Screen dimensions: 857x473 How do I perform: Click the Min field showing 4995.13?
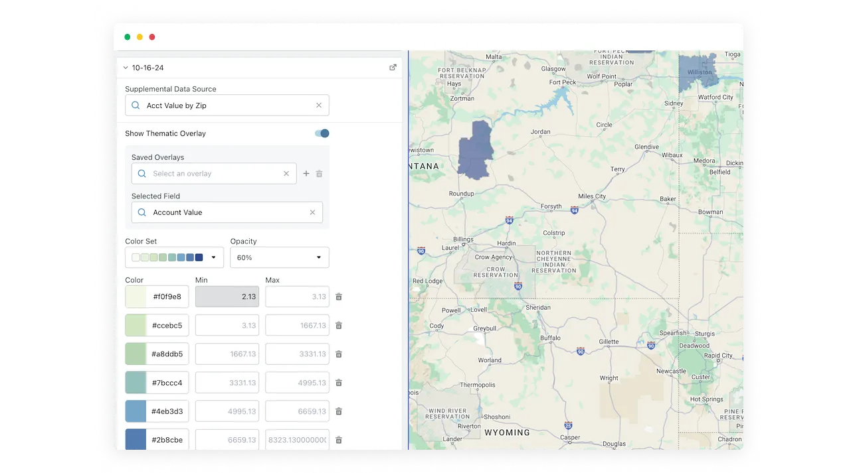(x=227, y=411)
